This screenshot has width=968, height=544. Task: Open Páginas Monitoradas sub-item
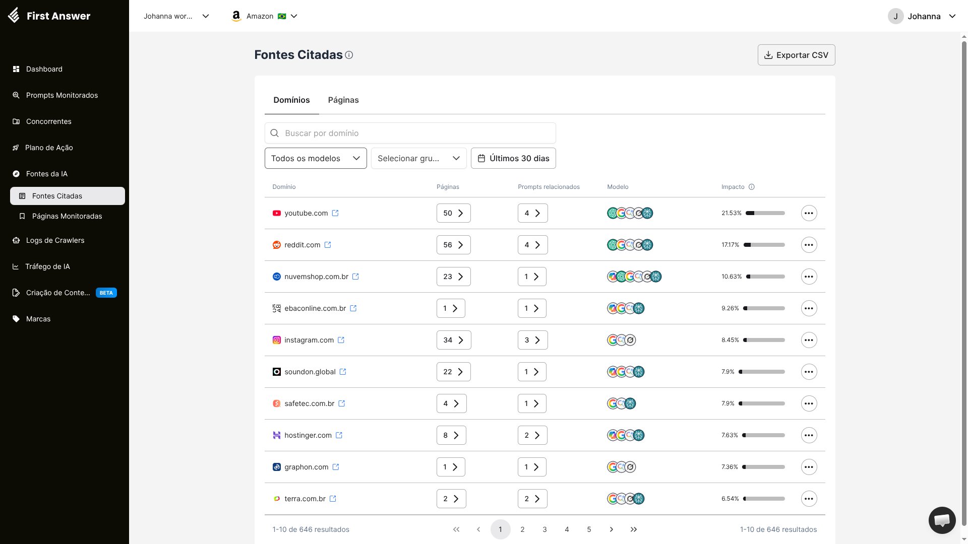(x=68, y=216)
